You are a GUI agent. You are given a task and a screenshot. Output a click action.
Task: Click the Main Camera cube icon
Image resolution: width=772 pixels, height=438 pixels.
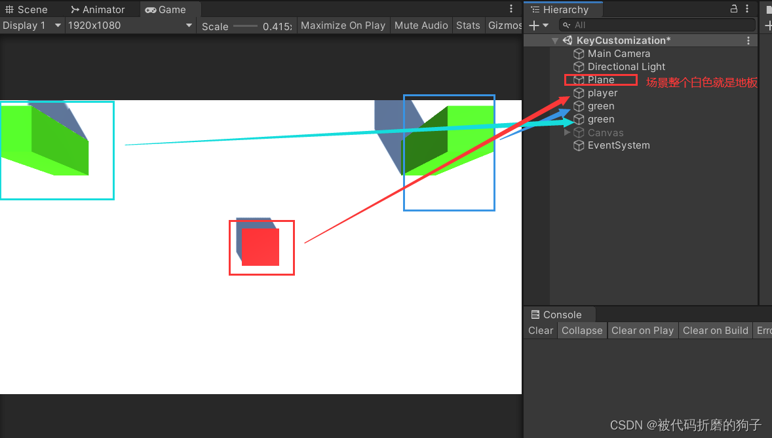pos(579,54)
